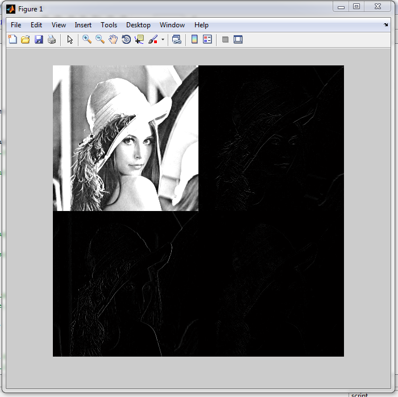Open the View menu
The image size is (398, 397).
point(59,25)
